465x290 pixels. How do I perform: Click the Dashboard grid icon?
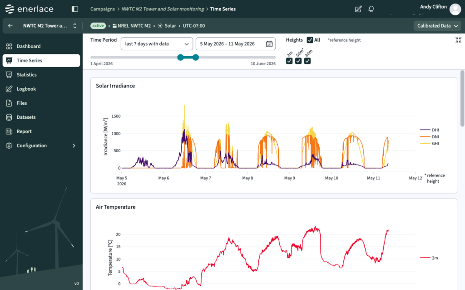(9, 47)
